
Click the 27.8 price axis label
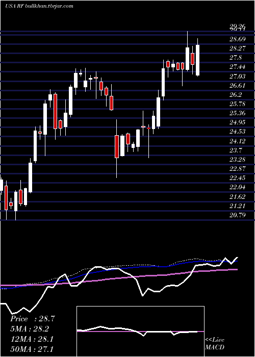click(x=236, y=58)
